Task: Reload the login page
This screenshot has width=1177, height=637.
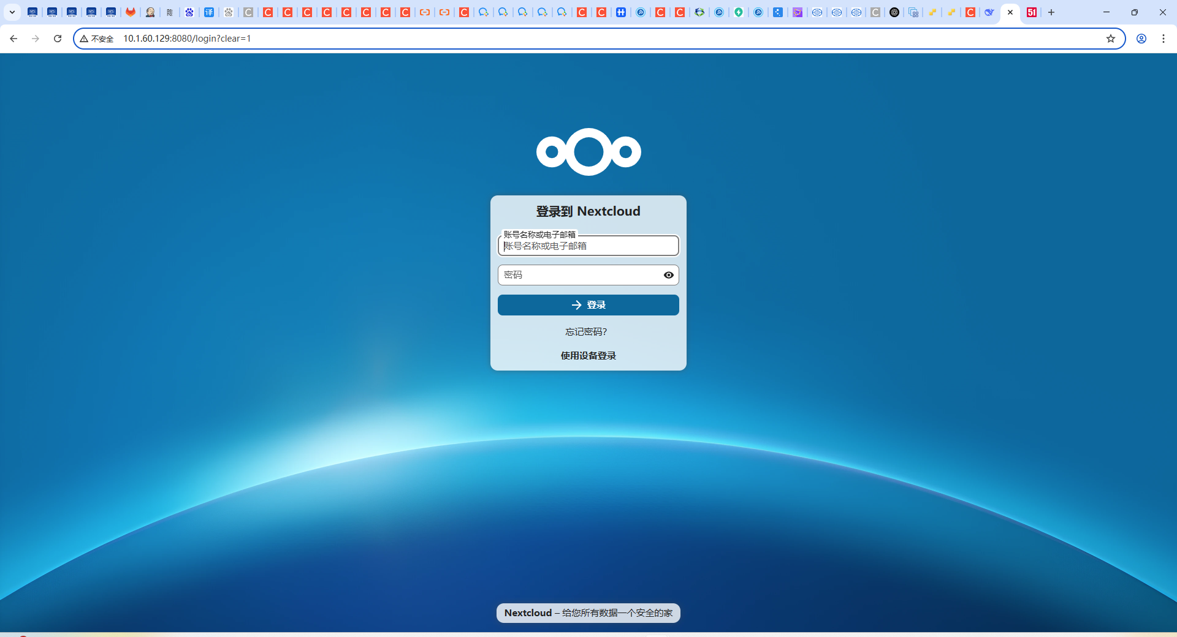Action: click(58, 39)
